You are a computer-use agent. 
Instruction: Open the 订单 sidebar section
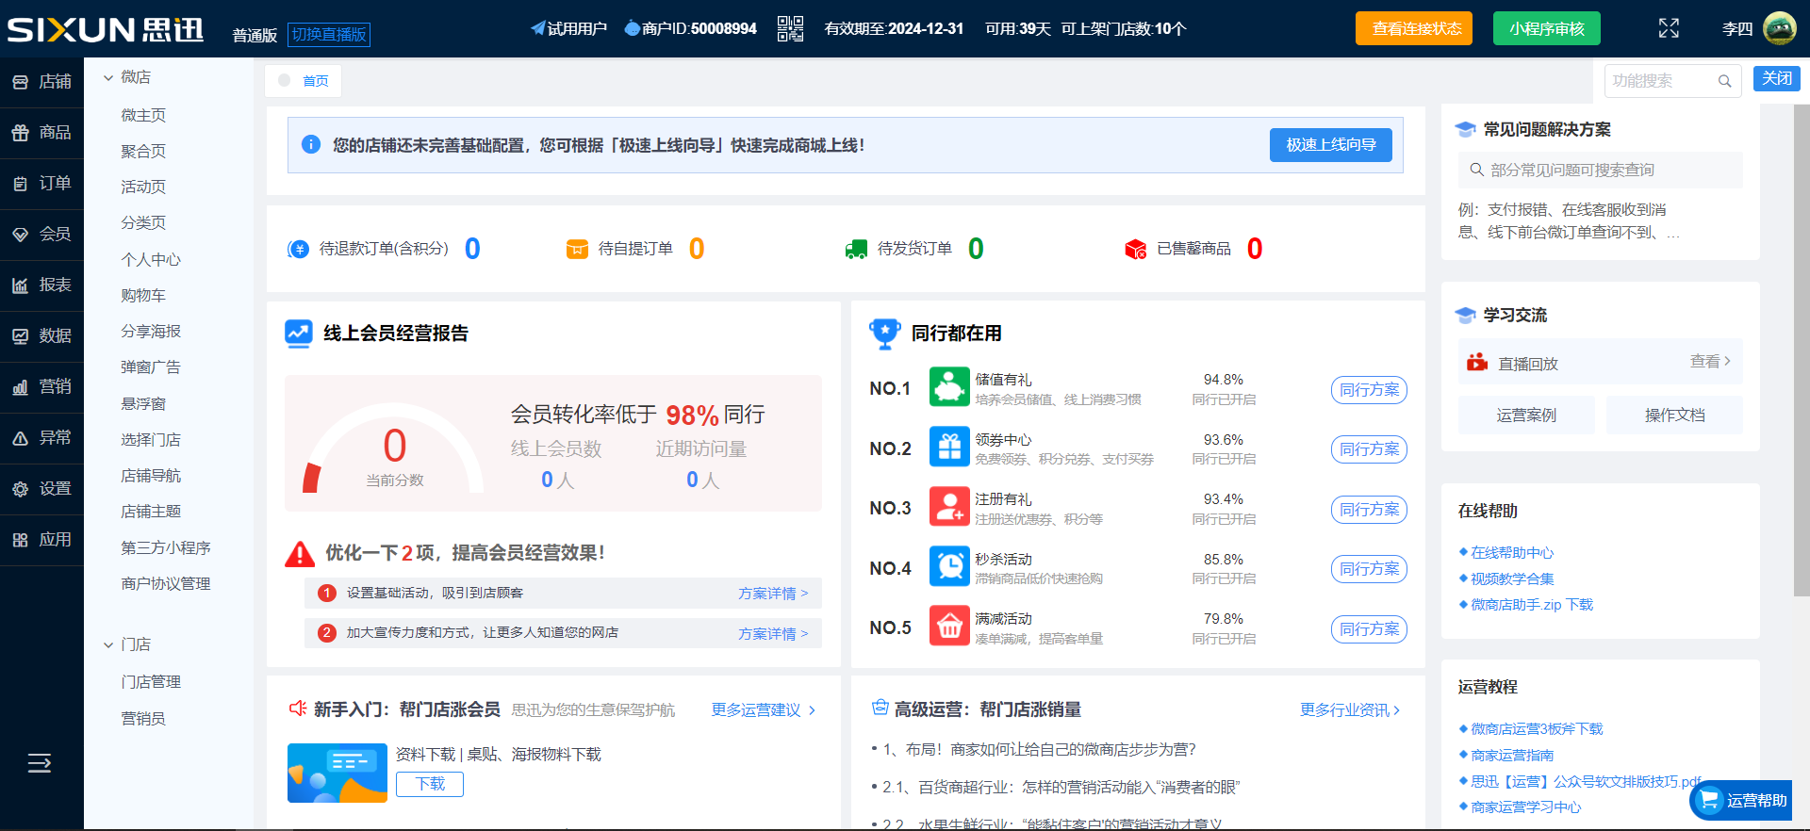(41, 184)
